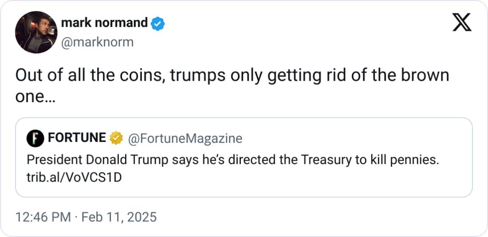Screen dimensions: 488x237
Task: Click the Fortune circular logo avatar
Action: click(x=35, y=139)
